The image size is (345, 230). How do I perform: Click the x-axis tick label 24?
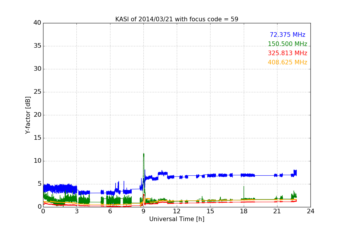point(310,211)
